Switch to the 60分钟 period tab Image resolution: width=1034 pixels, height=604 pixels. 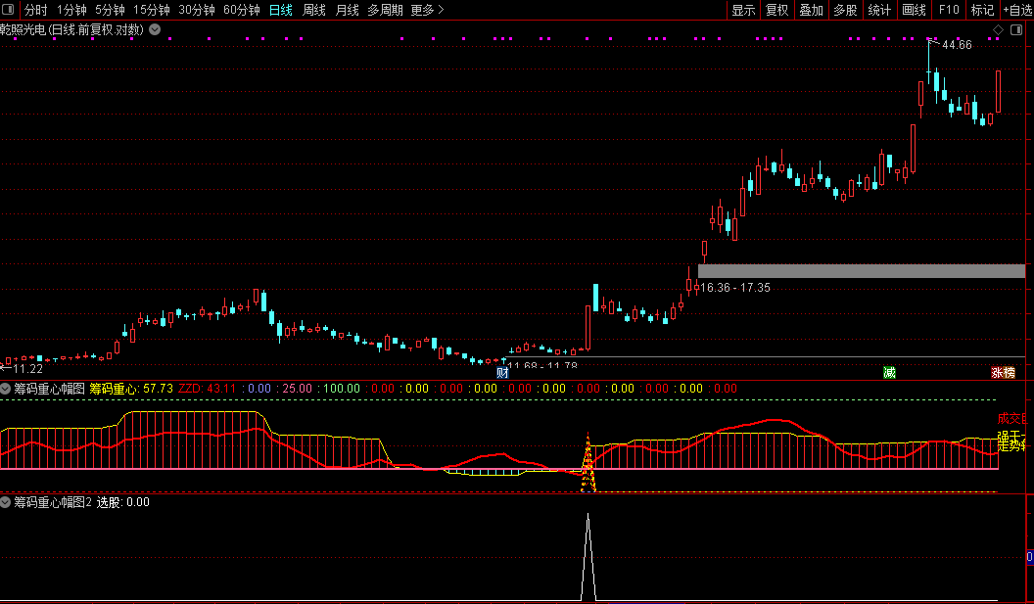tap(241, 10)
